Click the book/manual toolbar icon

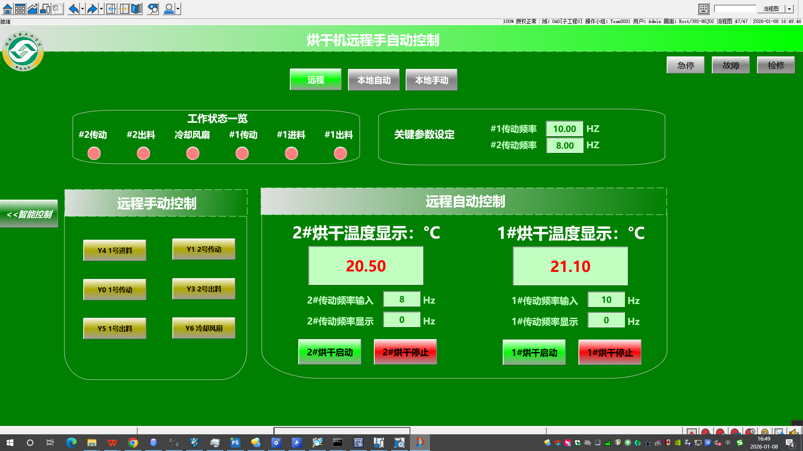136,8
